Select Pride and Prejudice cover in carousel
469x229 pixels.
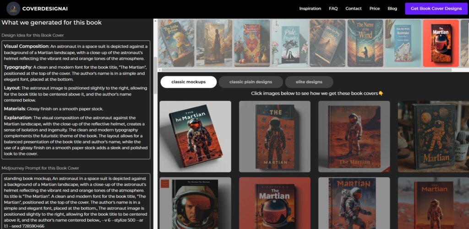point(289,43)
